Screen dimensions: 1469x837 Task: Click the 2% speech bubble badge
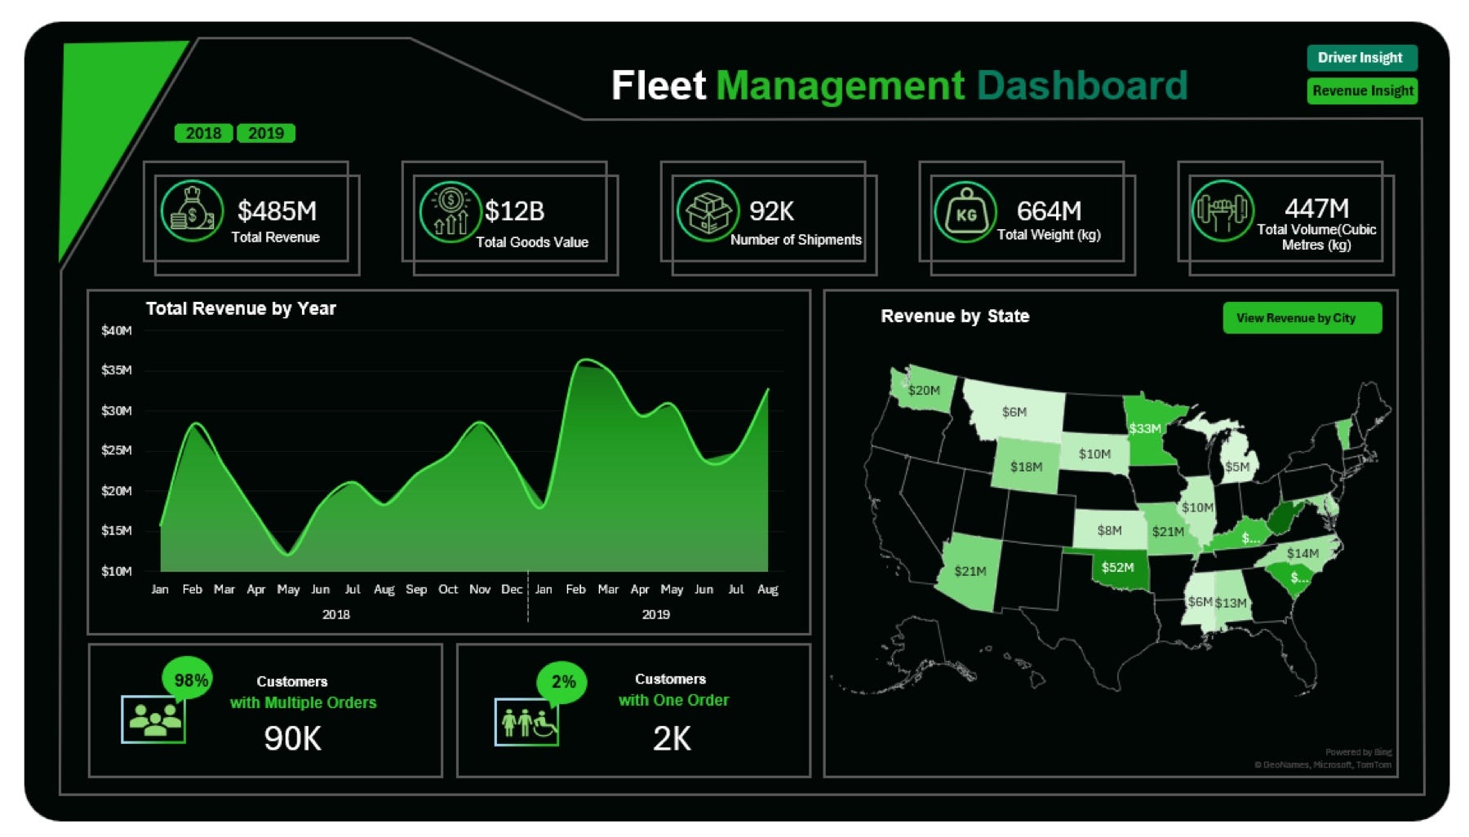(562, 680)
